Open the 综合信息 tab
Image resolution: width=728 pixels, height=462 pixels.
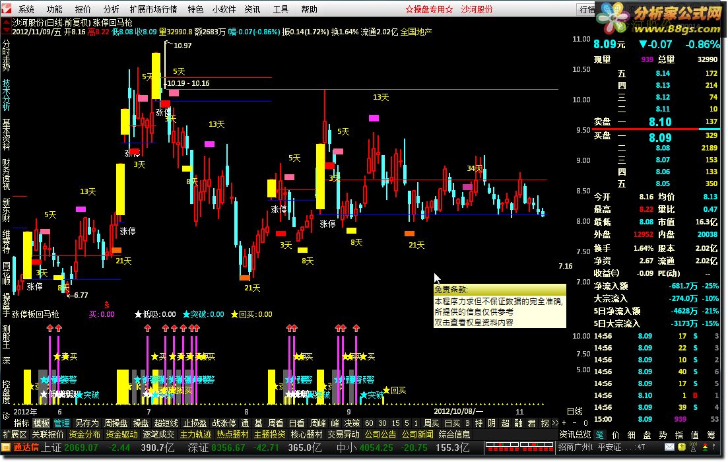pyautogui.click(x=453, y=434)
